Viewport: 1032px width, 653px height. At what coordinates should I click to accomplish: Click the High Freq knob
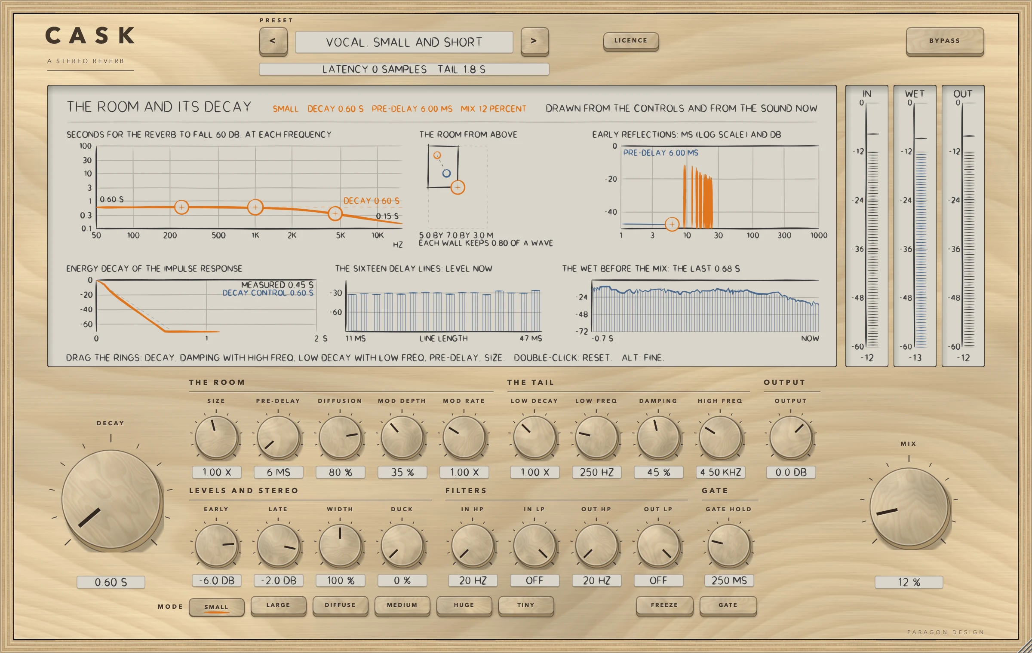click(x=720, y=437)
